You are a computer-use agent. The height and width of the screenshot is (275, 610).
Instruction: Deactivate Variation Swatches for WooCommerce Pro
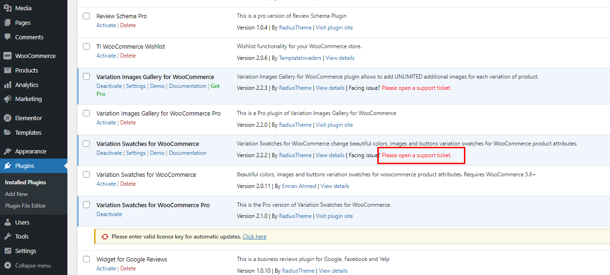pyautogui.click(x=109, y=214)
